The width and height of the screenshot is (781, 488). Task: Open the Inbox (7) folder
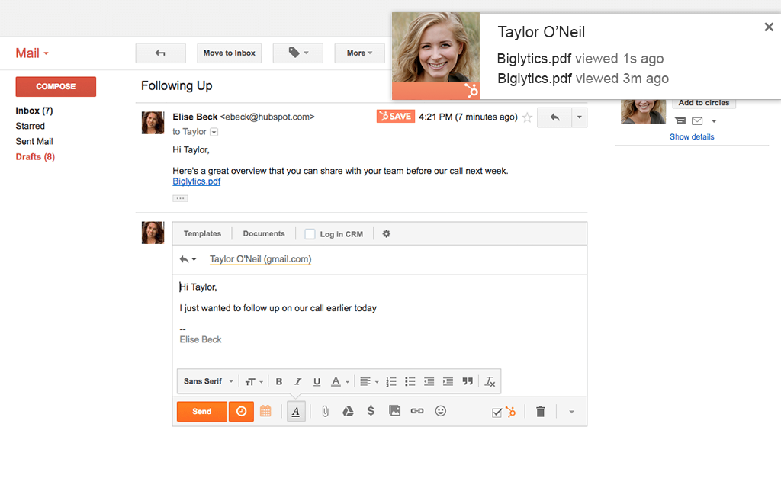tap(34, 111)
